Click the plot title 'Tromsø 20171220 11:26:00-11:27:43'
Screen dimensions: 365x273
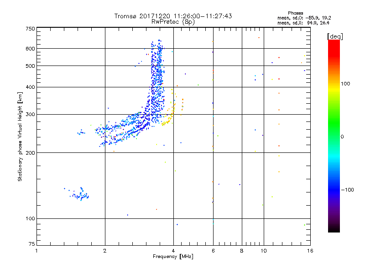click(x=173, y=16)
